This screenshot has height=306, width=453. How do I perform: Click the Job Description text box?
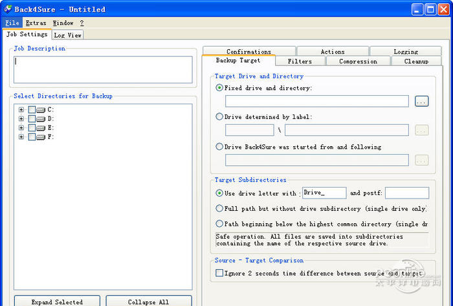[103, 69]
